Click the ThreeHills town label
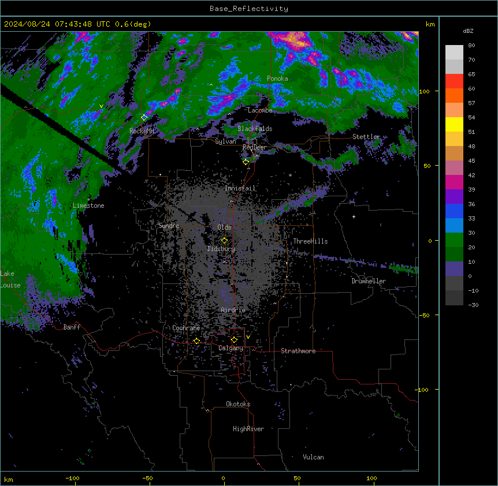This screenshot has height=486, width=498. pos(310,241)
